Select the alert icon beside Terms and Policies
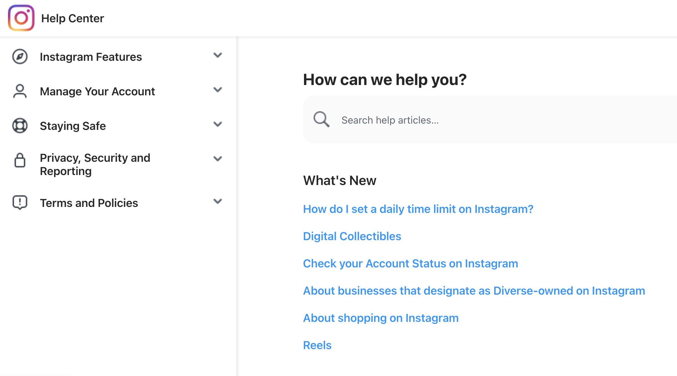 [x=20, y=203]
